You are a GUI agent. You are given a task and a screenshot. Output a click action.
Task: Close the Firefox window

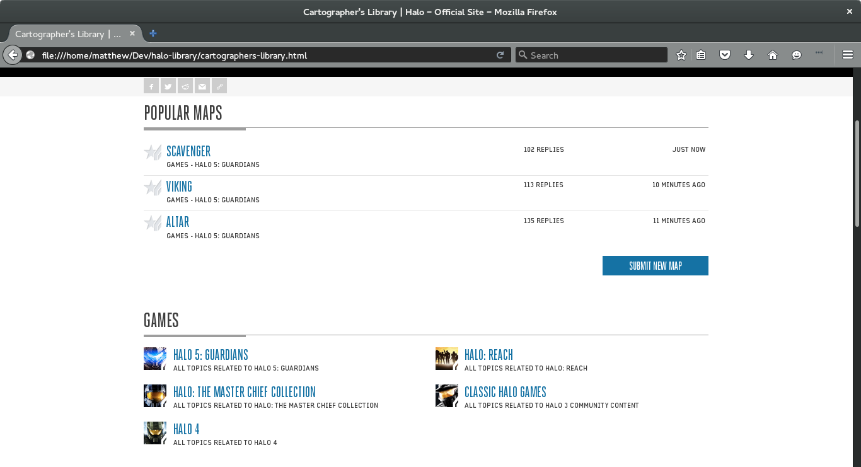click(x=849, y=11)
